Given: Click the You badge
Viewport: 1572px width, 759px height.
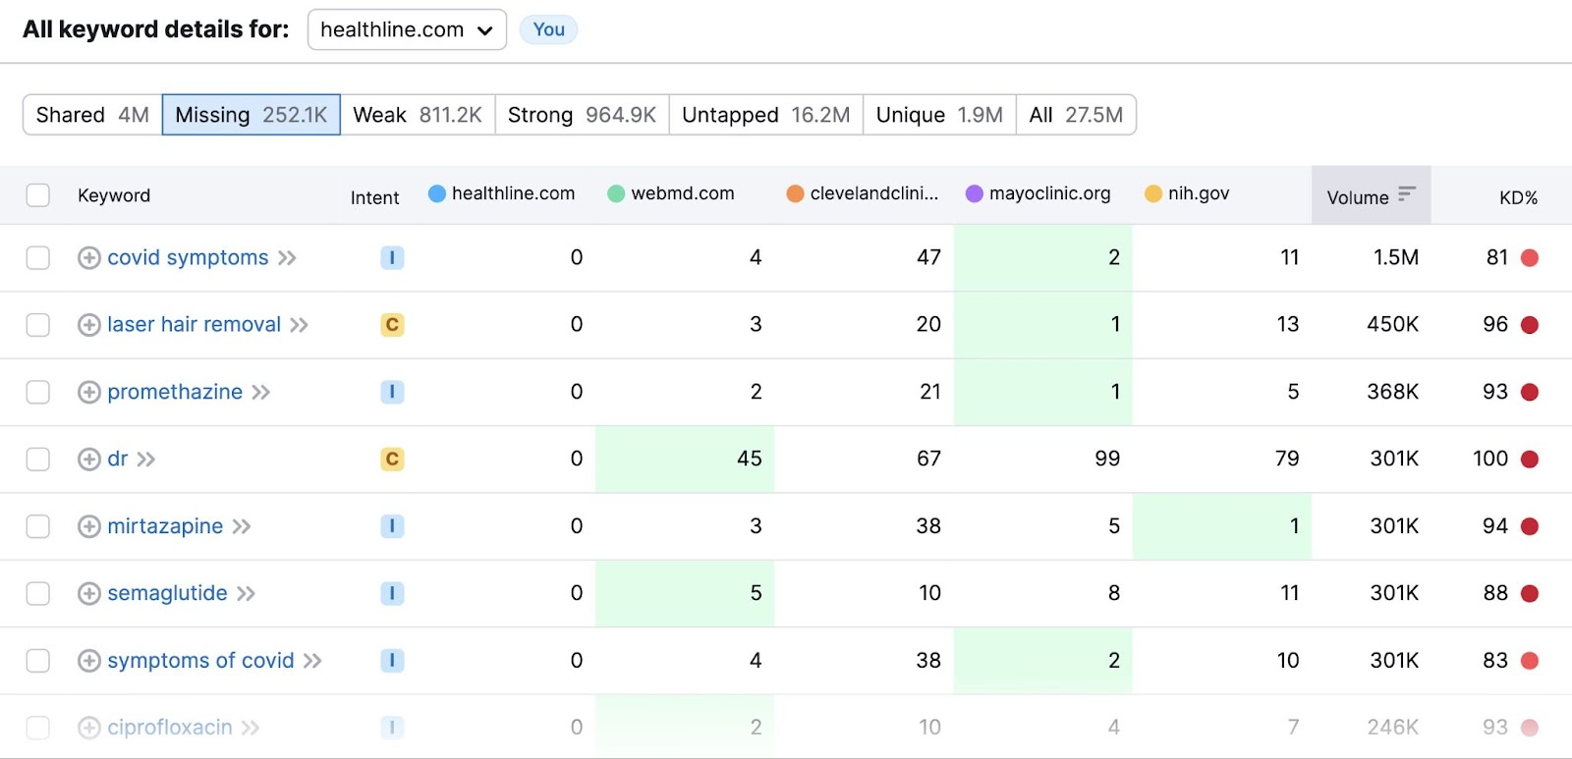Looking at the screenshot, I should pyautogui.click(x=548, y=29).
